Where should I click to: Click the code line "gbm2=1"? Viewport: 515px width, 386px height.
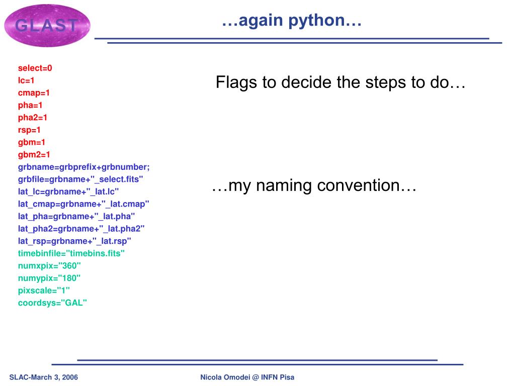(x=34, y=155)
